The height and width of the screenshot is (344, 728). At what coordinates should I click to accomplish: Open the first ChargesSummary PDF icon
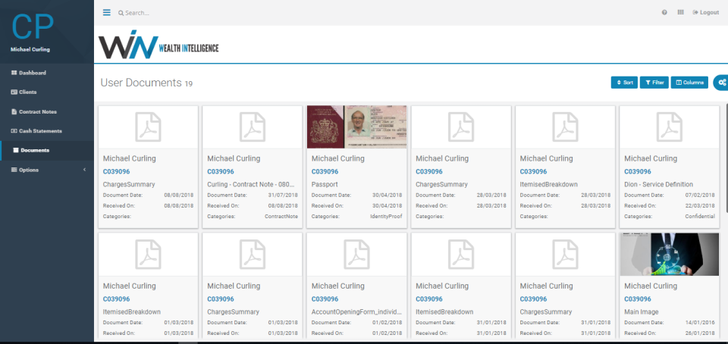coord(148,127)
